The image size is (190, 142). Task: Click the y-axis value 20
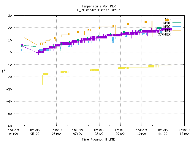coord(10,28)
